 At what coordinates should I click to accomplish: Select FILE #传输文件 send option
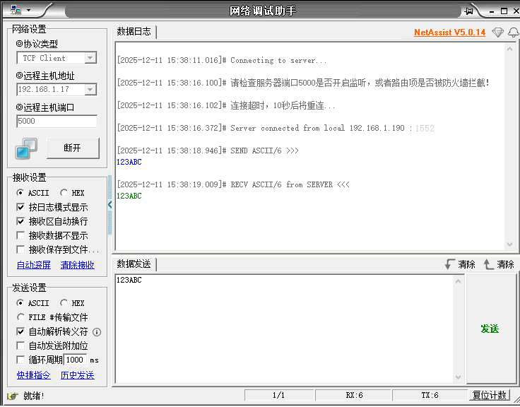point(20,317)
